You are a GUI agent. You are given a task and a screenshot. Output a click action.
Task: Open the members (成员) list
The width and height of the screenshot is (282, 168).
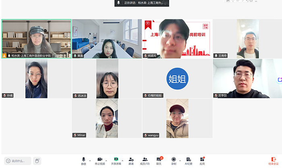tap(145, 160)
